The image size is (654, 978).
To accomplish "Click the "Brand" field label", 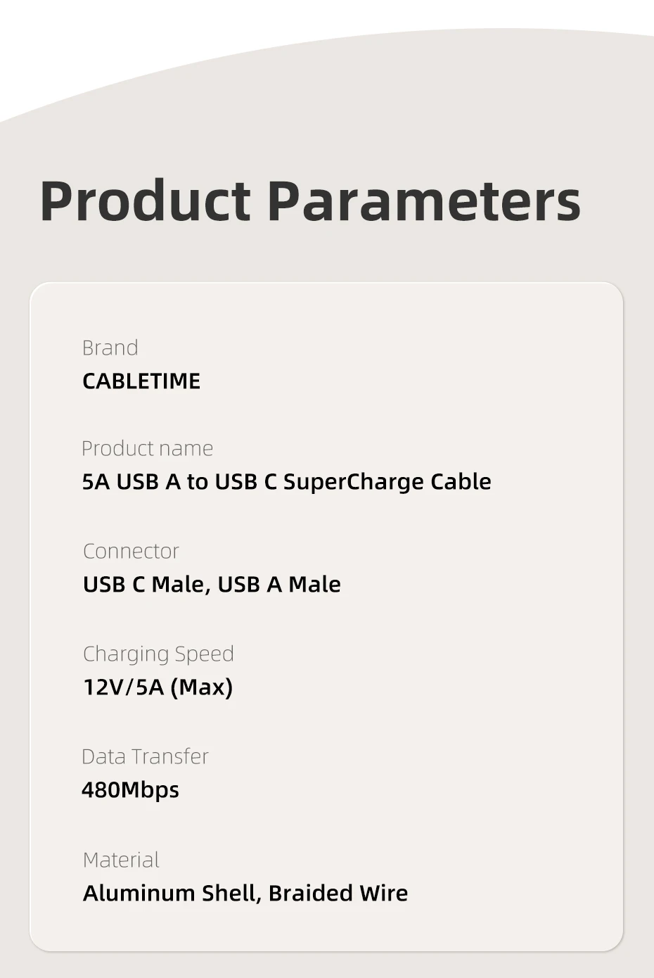I will (x=110, y=348).
